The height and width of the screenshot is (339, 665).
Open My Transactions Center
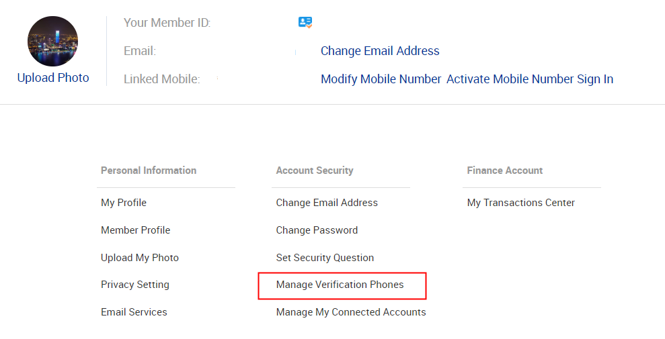pyautogui.click(x=521, y=203)
